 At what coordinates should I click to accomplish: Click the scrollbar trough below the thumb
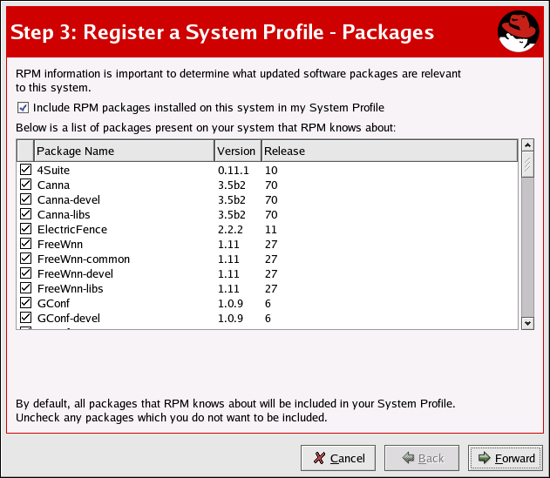(x=527, y=247)
